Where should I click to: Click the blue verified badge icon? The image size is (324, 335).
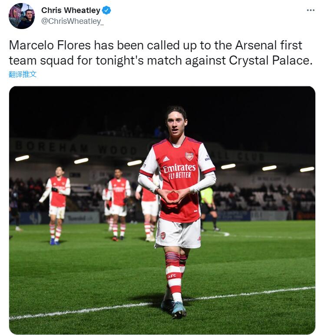(x=106, y=10)
